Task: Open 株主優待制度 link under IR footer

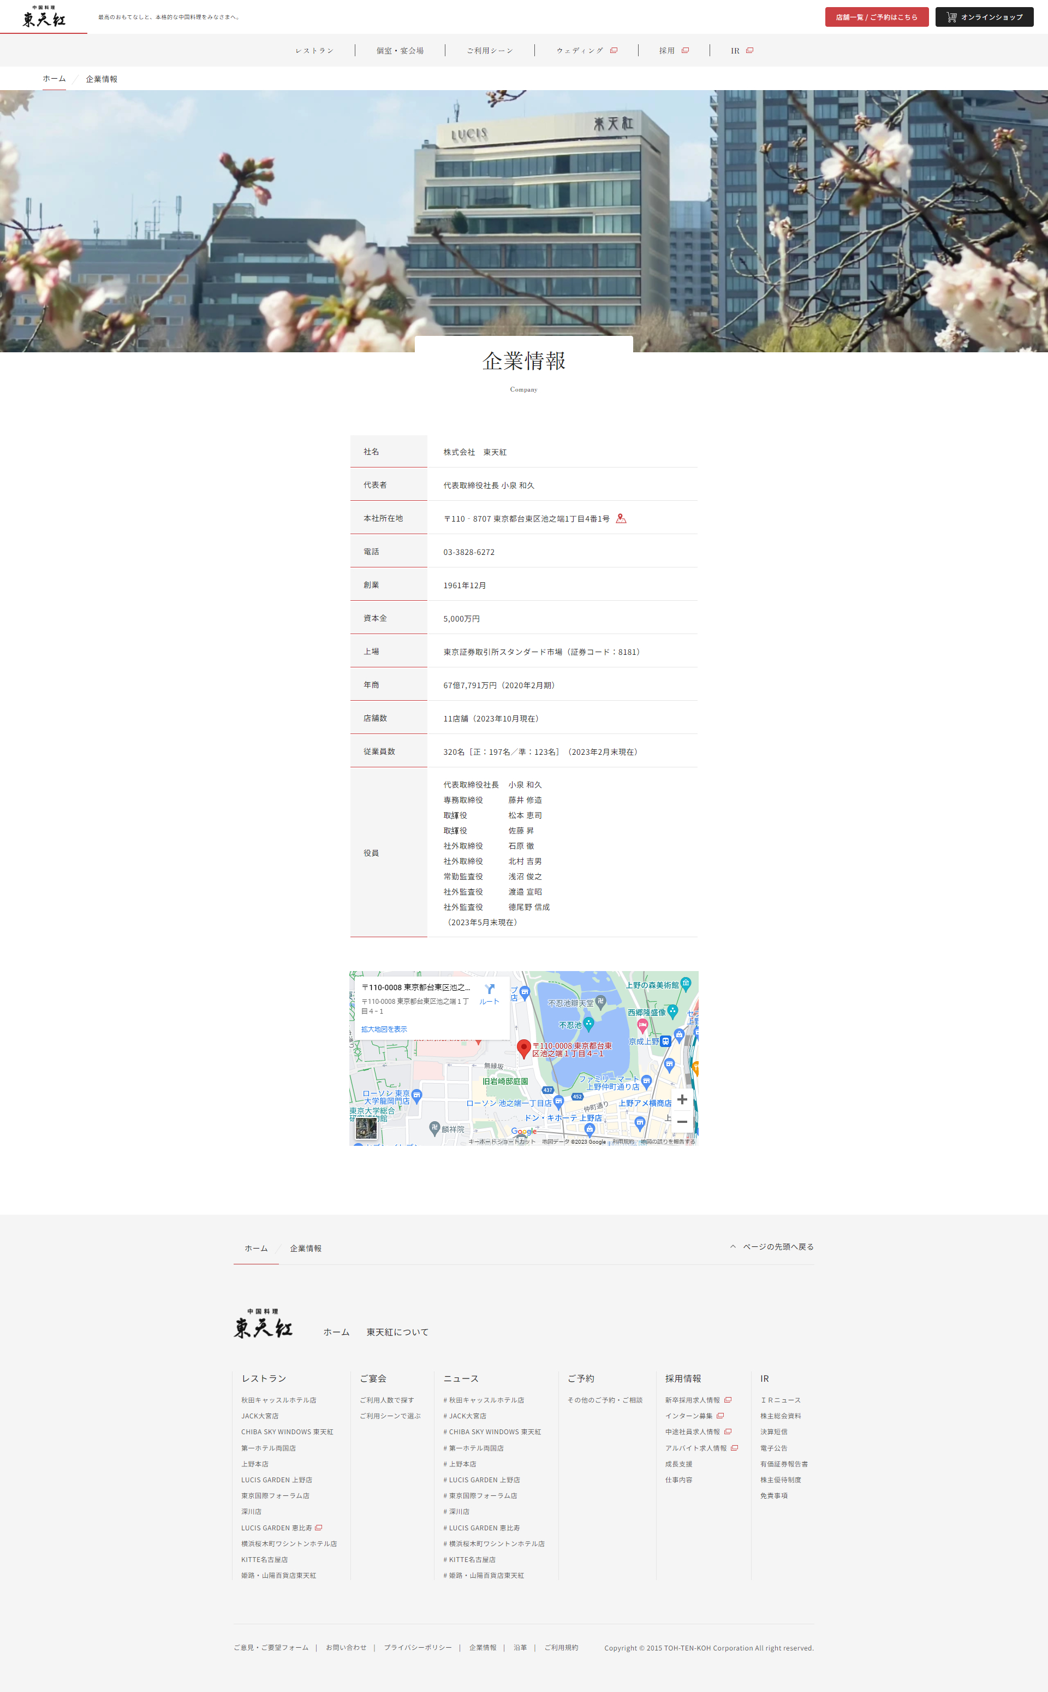Action: [781, 1480]
